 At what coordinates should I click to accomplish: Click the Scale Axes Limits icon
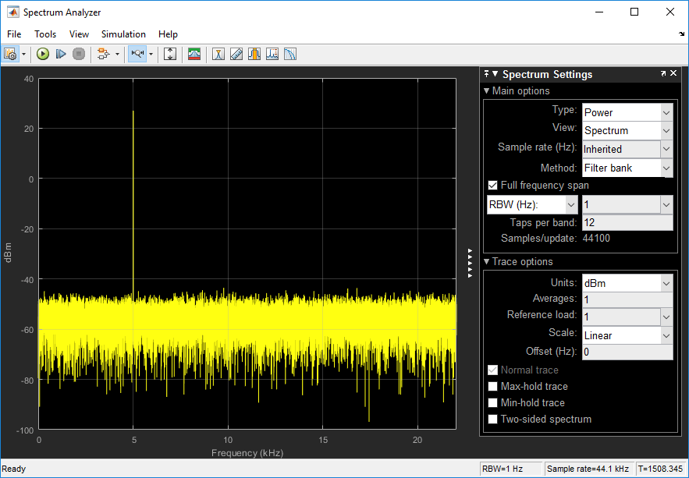170,54
